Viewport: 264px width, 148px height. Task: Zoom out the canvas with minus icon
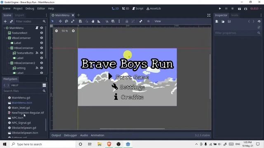tap(57, 31)
